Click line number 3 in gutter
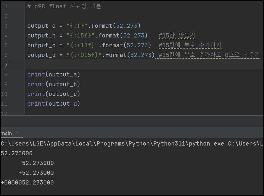The width and height of the screenshot is (264, 196). (x=6, y=26)
